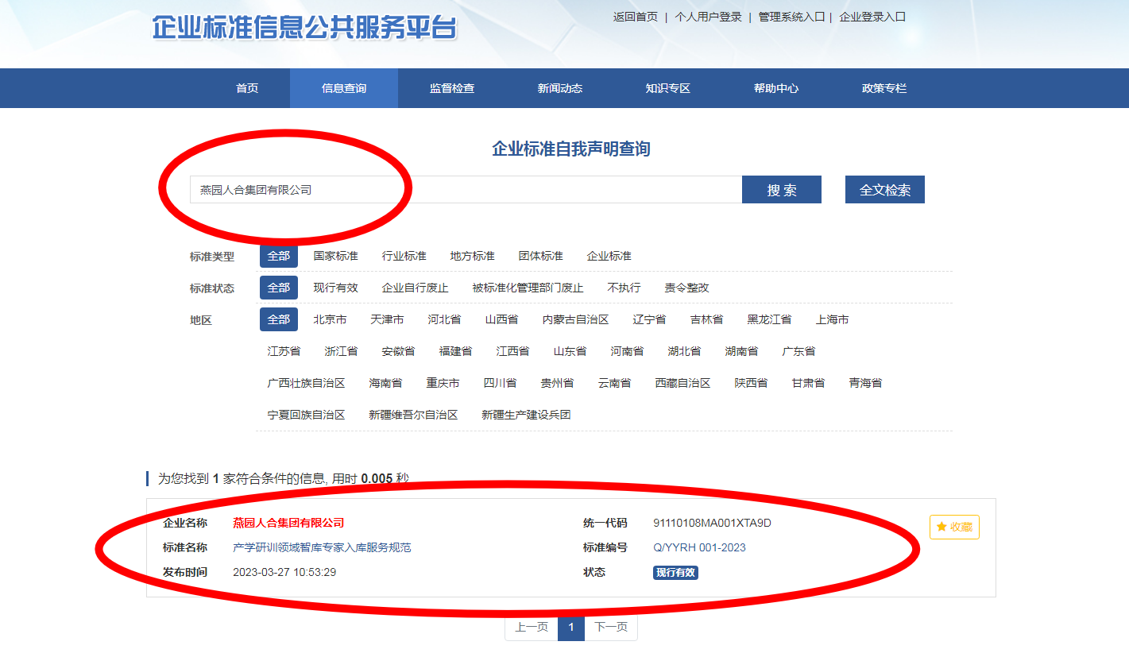Filter region by 青海省
This screenshot has height=657, width=1129.
click(866, 383)
